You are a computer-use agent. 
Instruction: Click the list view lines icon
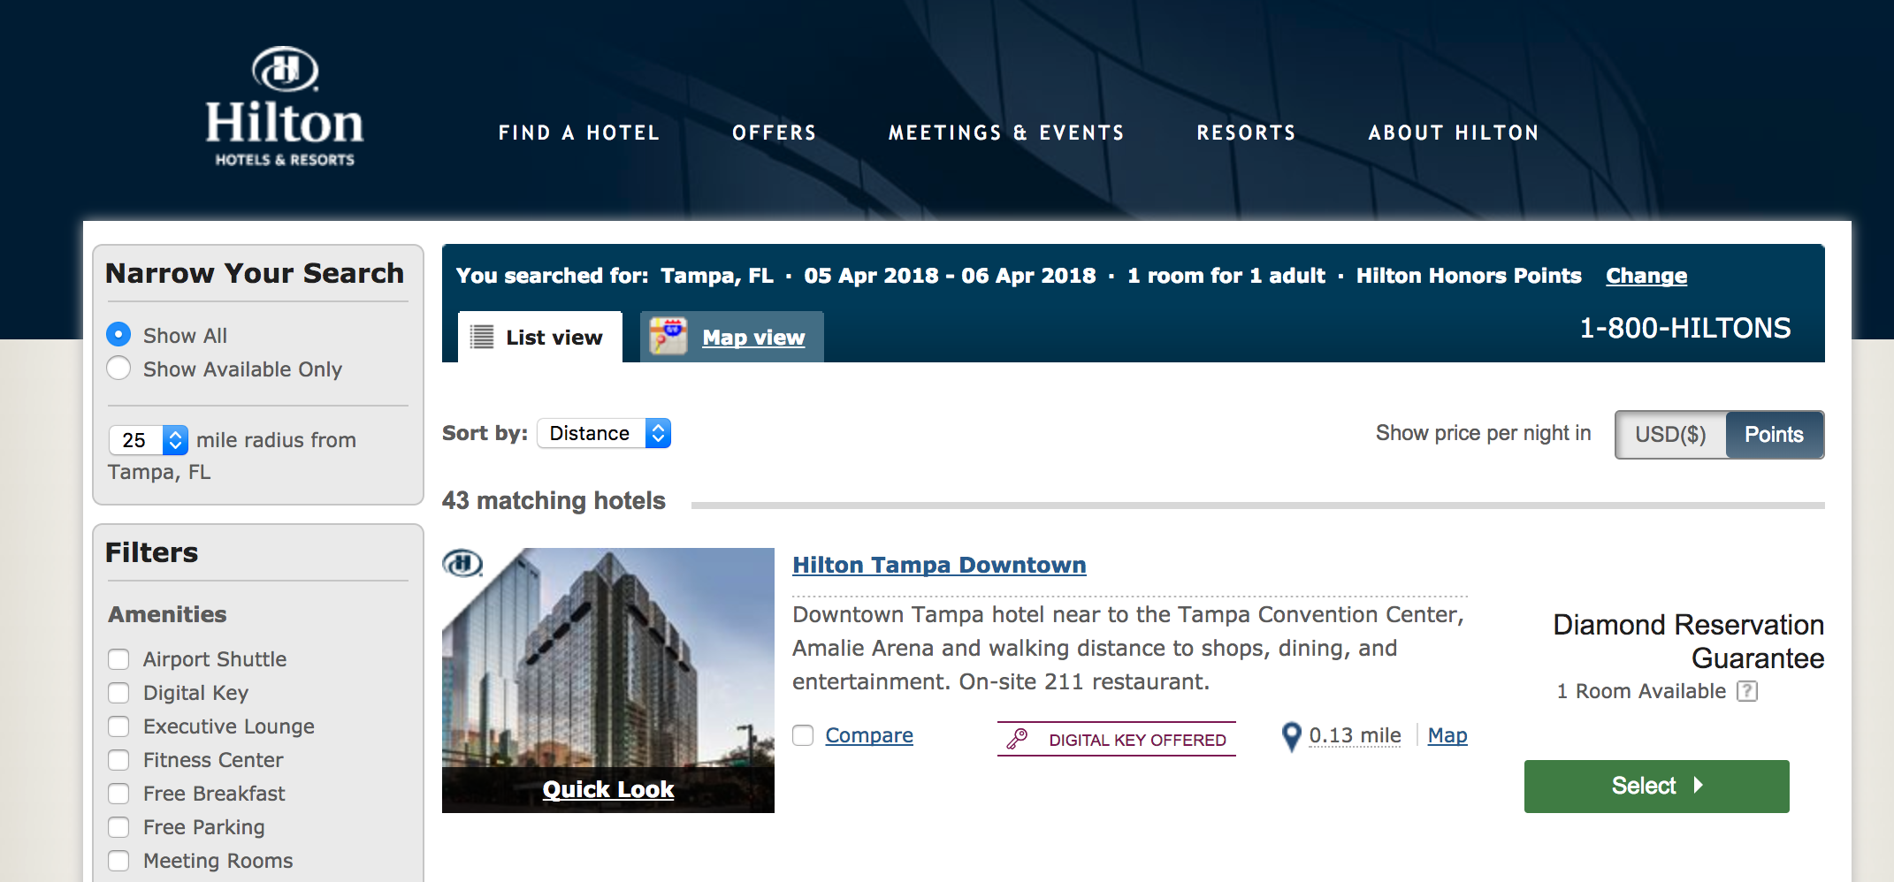point(482,337)
